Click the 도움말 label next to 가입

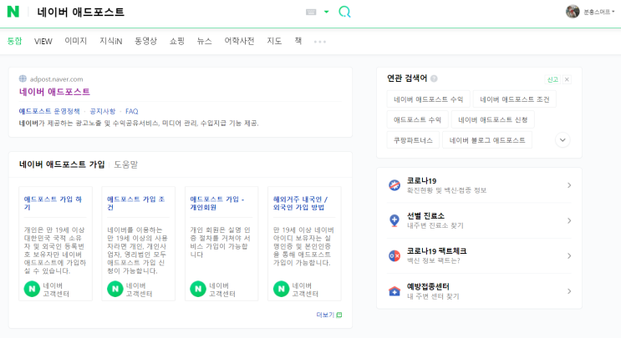click(125, 164)
